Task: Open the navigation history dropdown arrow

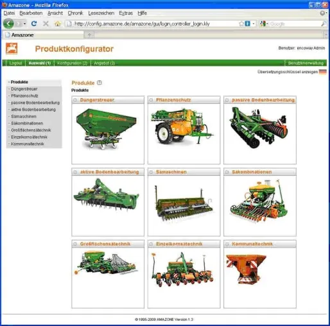Action: click(x=24, y=24)
